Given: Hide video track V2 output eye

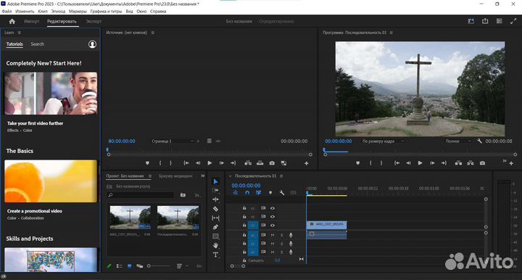Looking at the screenshot, I should (273, 217).
